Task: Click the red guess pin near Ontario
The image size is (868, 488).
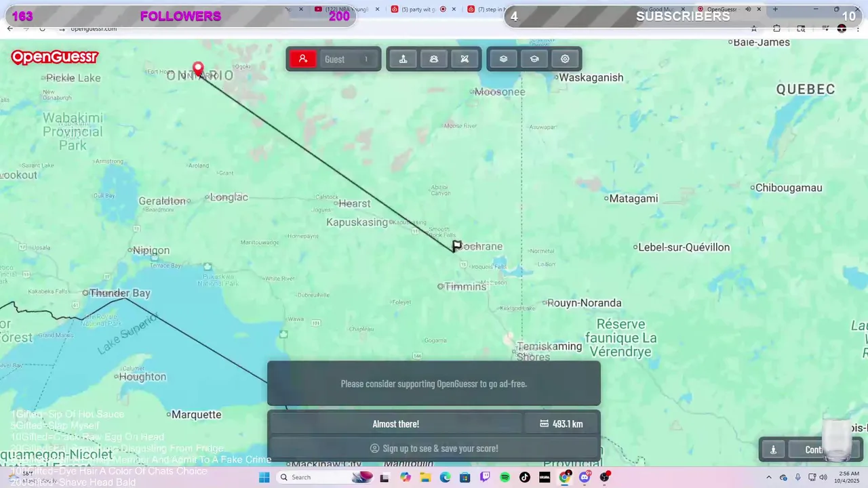Action: pyautogui.click(x=198, y=69)
